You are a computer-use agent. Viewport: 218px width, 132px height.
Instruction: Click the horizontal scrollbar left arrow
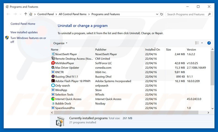pyautogui.click(x=52, y=112)
